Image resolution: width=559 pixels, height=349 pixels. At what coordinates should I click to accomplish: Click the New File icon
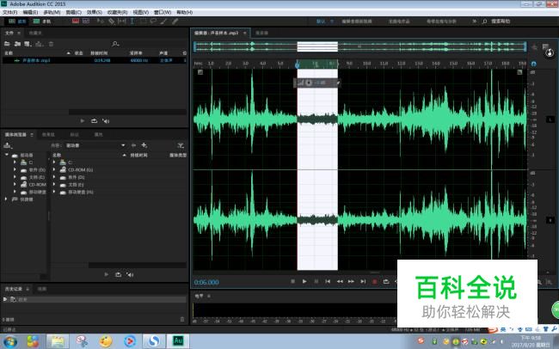tap(28, 44)
